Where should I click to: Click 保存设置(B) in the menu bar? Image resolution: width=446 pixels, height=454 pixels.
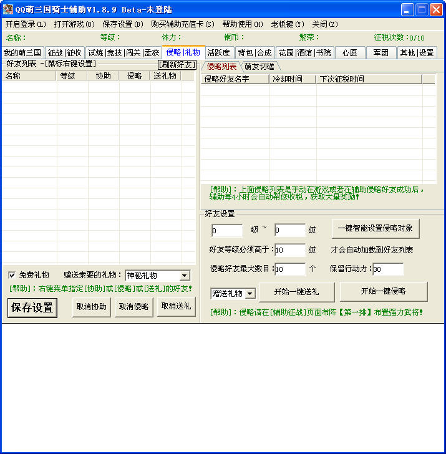pyautogui.click(x=123, y=24)
